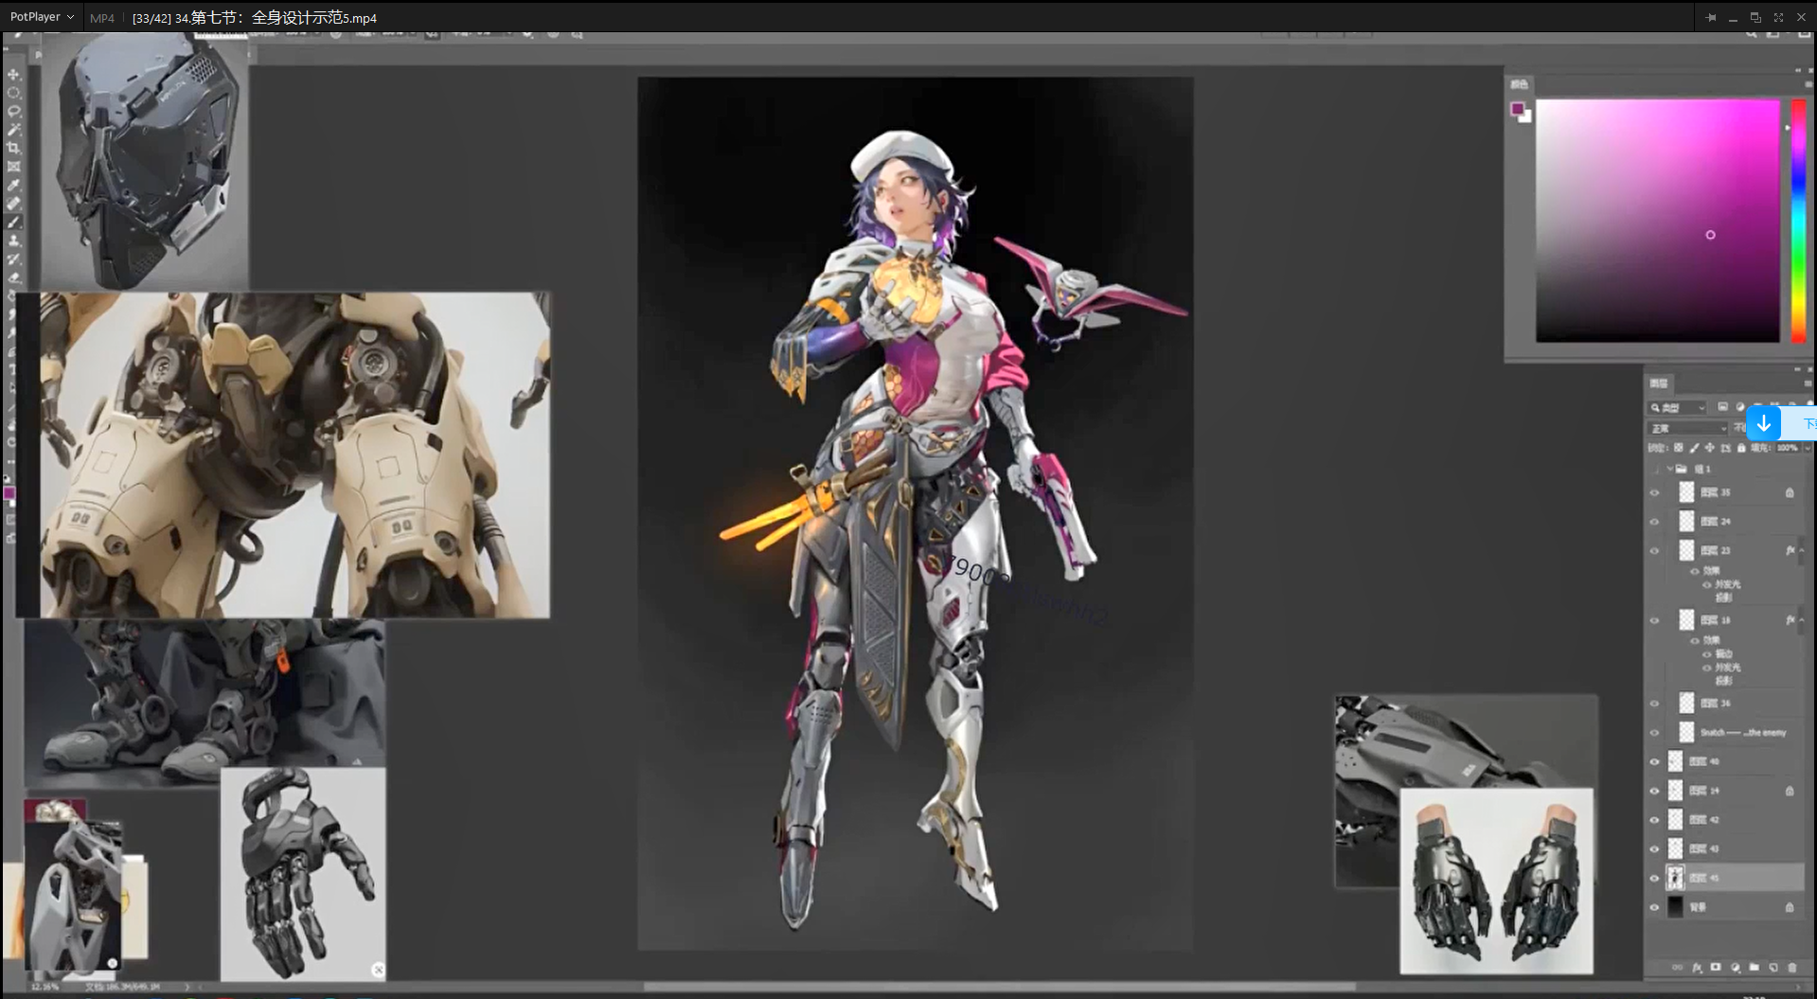The image size is (1817, 999).
Task: Click the helmet reference image
Action: pyautogui.click(x=144, y=163)
